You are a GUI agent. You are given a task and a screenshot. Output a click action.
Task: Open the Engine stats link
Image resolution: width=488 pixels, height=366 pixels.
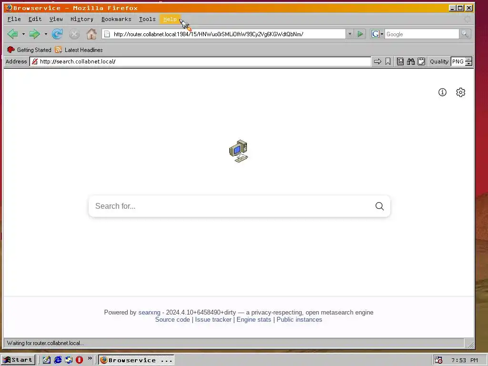click(x=254, y=320)
